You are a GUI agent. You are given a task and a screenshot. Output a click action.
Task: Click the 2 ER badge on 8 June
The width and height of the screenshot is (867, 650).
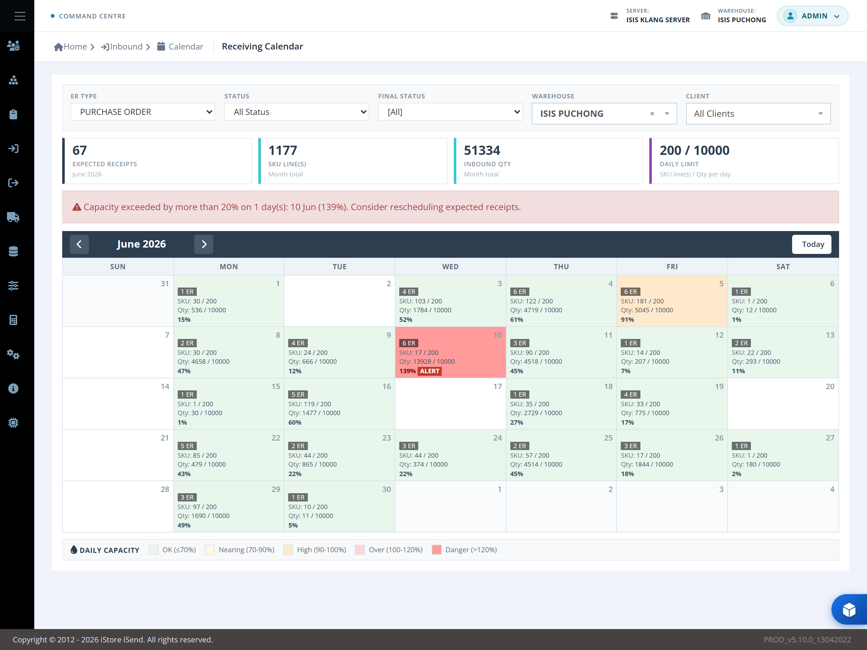pyautogui.click(x=187, y=343)
